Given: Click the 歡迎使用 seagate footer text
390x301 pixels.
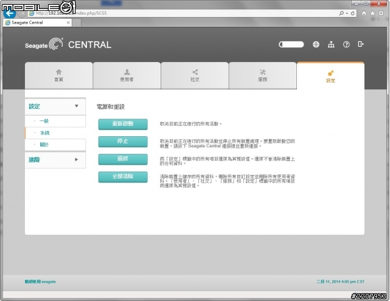Looking at the screenshot, I should click(x=40, y=282).
